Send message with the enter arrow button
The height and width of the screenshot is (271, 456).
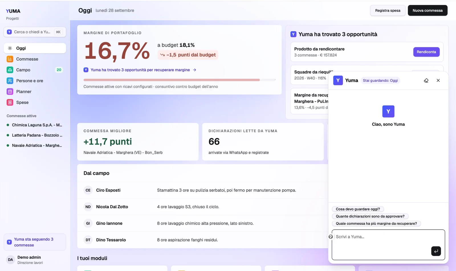(x=436, y=251)
